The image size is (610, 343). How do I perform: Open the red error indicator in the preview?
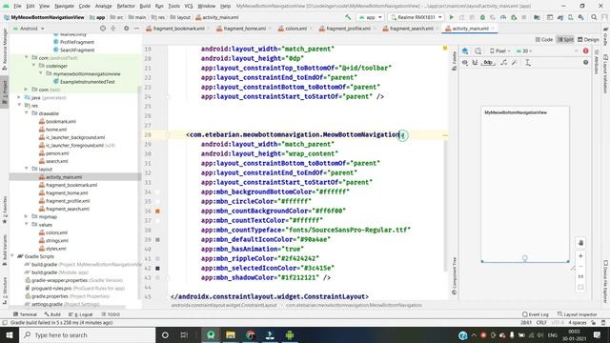pyautogui.click(x=585, y=50)
